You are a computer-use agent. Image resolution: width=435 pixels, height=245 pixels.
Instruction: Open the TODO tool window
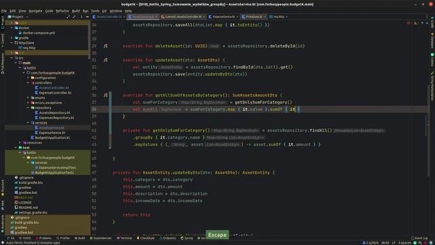click(24, 238)
